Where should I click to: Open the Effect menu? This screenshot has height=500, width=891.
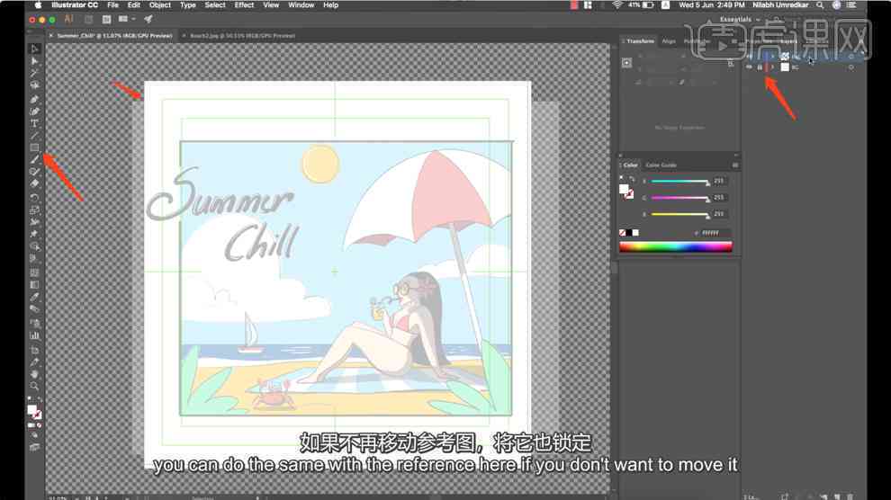pyautogui.click(x=244, y=5)
